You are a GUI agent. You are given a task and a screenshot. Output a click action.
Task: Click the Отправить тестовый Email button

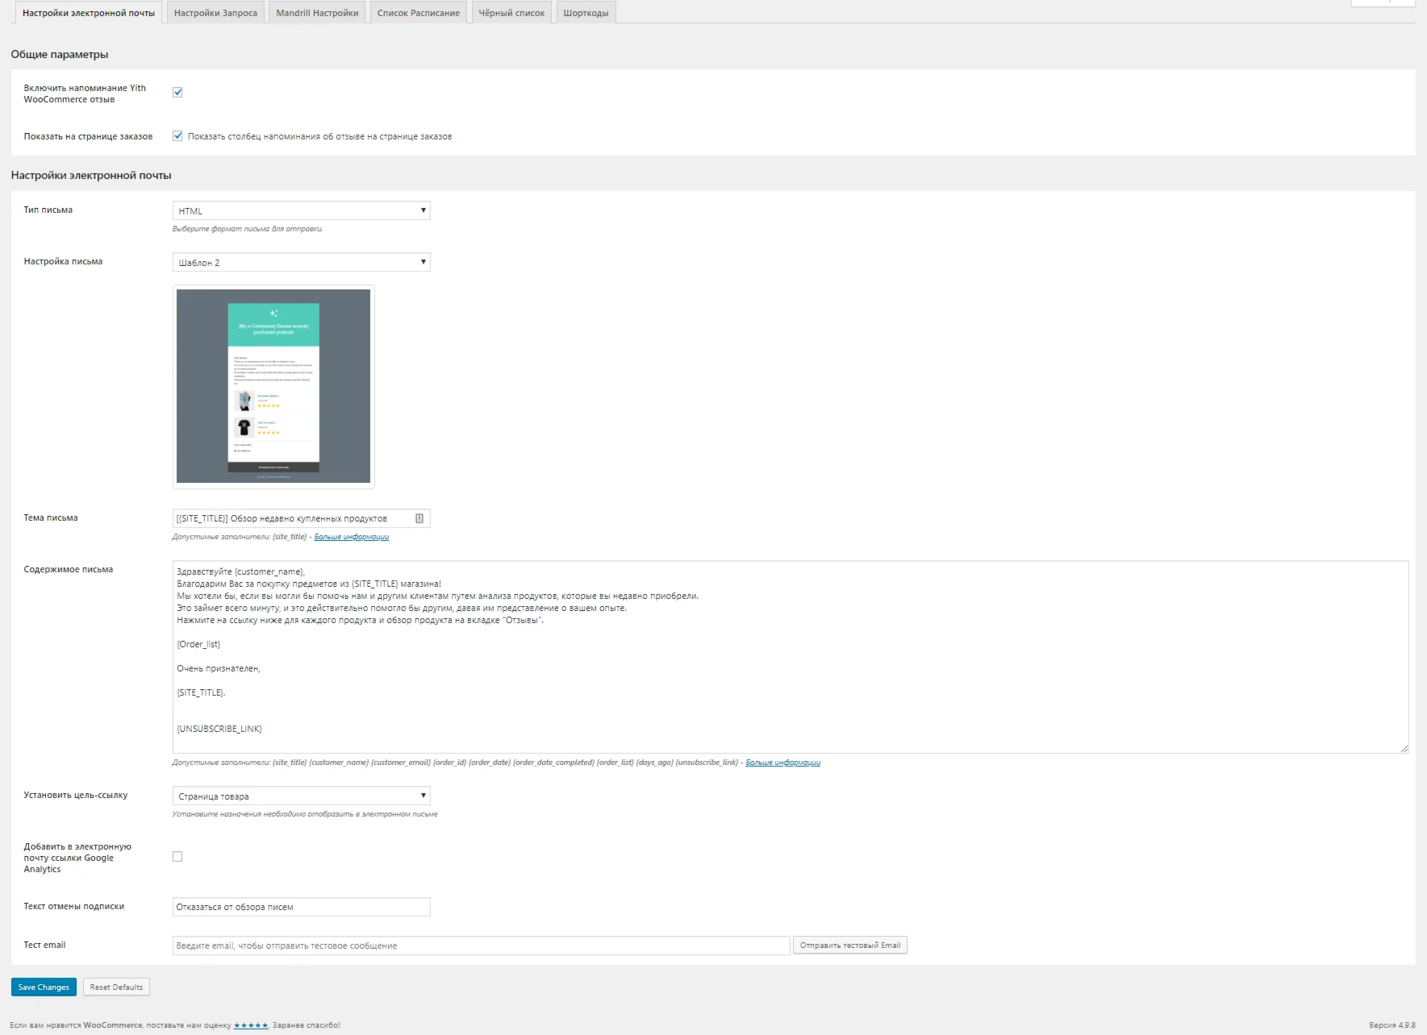coord(850,946)
